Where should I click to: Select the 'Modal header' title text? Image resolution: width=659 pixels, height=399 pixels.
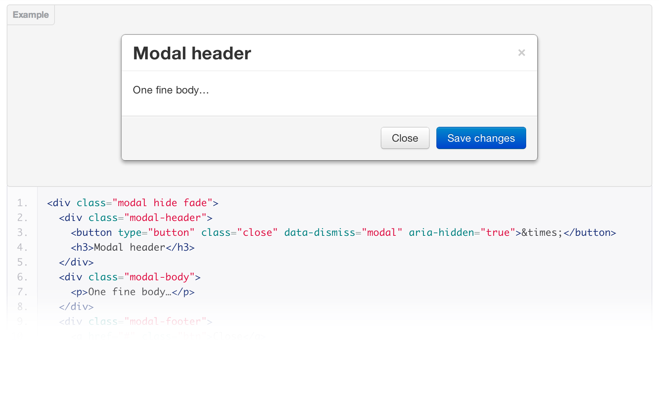[x=192, y=53]
